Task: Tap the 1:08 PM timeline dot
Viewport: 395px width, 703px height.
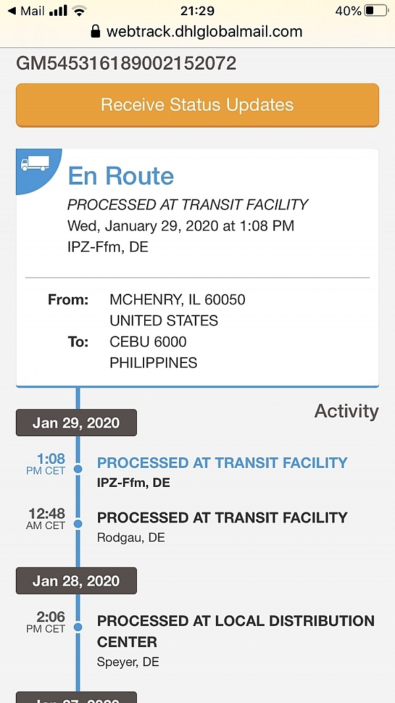Action: (78, 469)
